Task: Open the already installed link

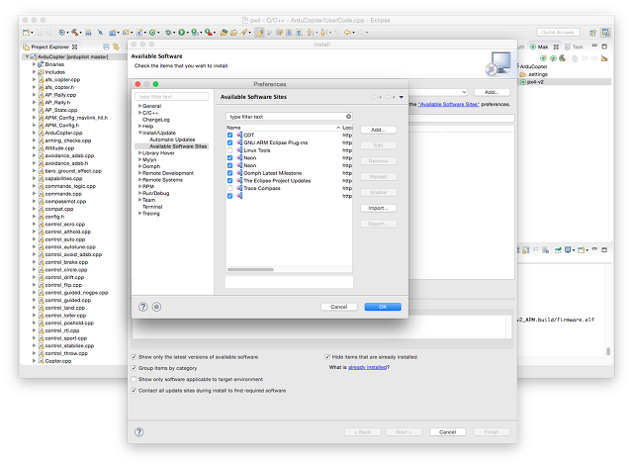Action: 367,367
